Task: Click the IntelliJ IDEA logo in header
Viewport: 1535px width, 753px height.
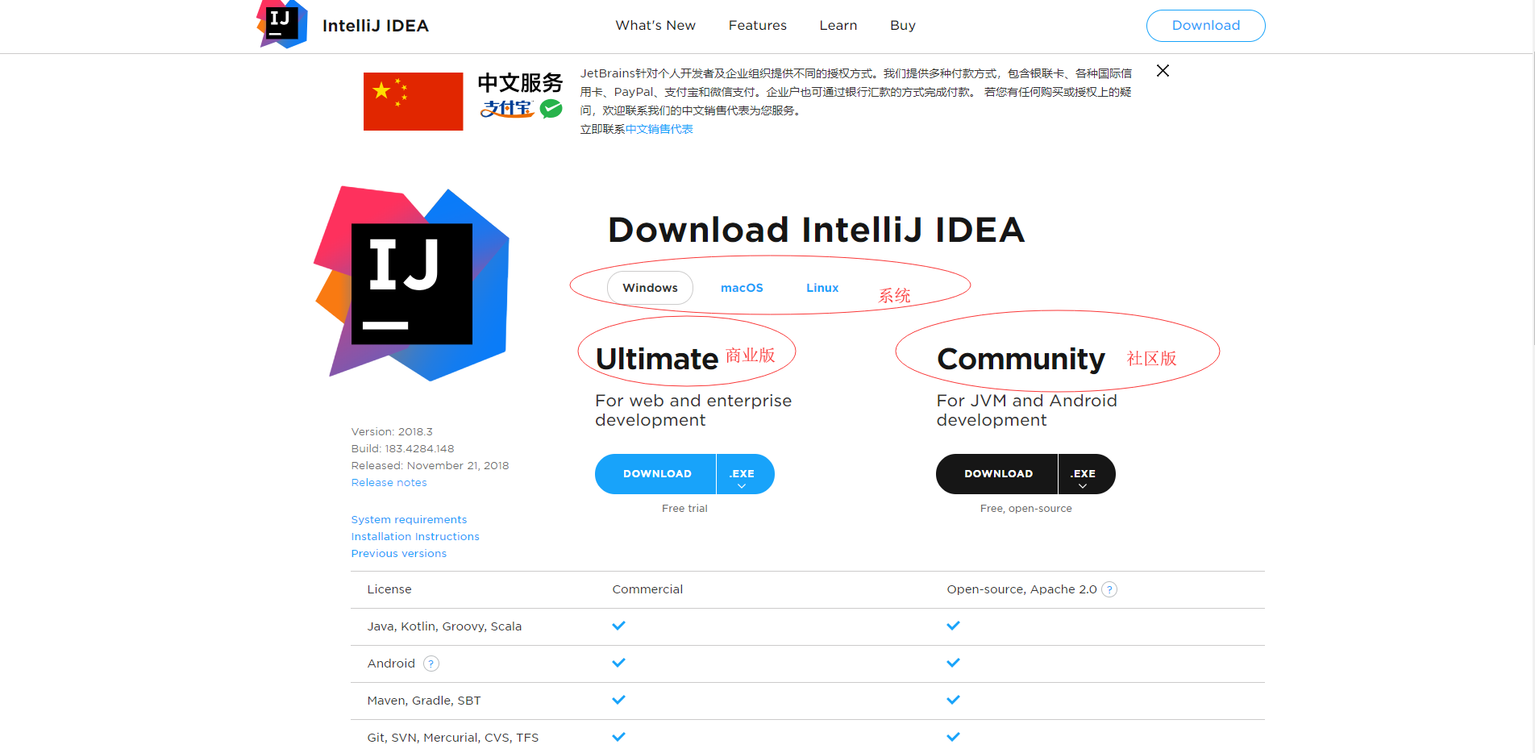Action: click(x=282, y=24)
